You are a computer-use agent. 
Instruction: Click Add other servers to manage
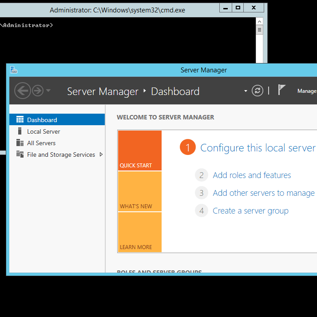point(264,193)
